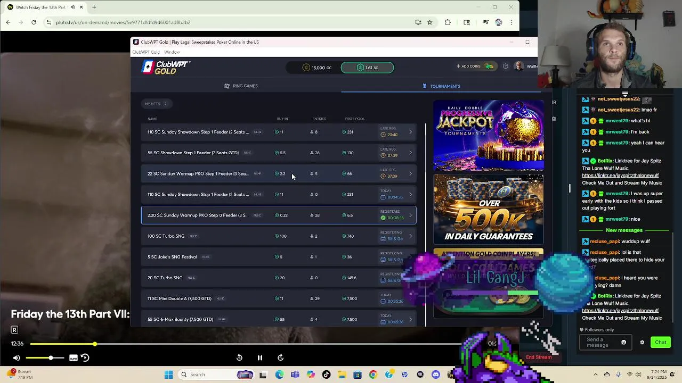Switch balance to 1.61 SC sweeps coins

coord(367,68)
